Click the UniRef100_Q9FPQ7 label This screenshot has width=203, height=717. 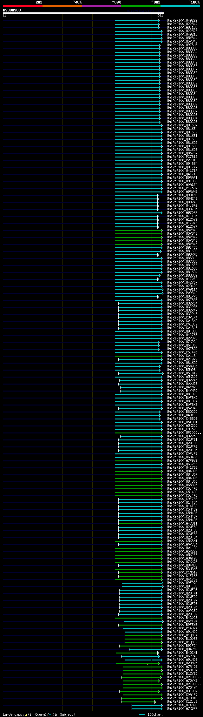click(x=182, y=583)
